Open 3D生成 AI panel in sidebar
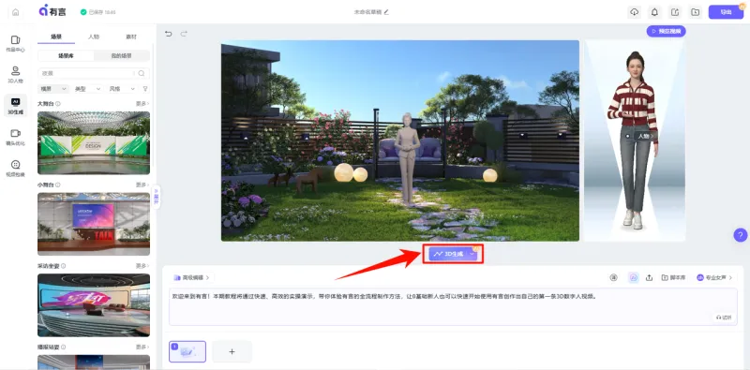 tap(15, 106)
